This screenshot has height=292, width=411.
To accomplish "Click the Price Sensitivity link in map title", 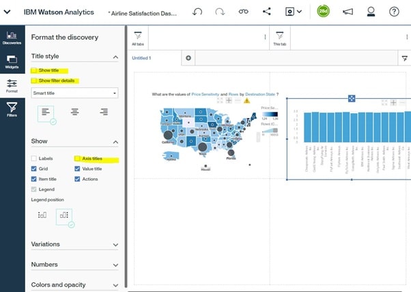I will [x=205, y=94].
